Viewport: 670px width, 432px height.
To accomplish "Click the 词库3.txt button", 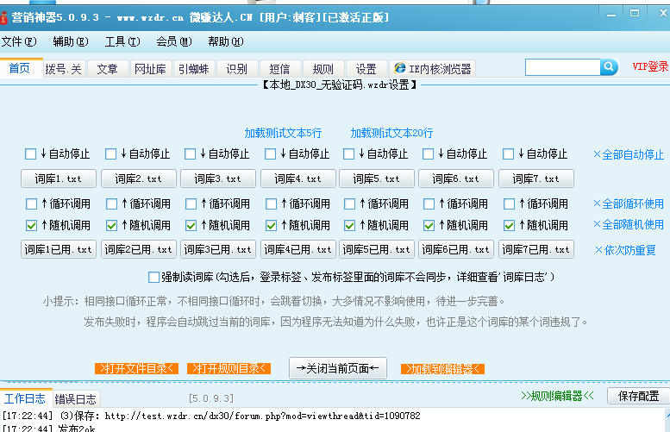I will [x=218, y=178].
